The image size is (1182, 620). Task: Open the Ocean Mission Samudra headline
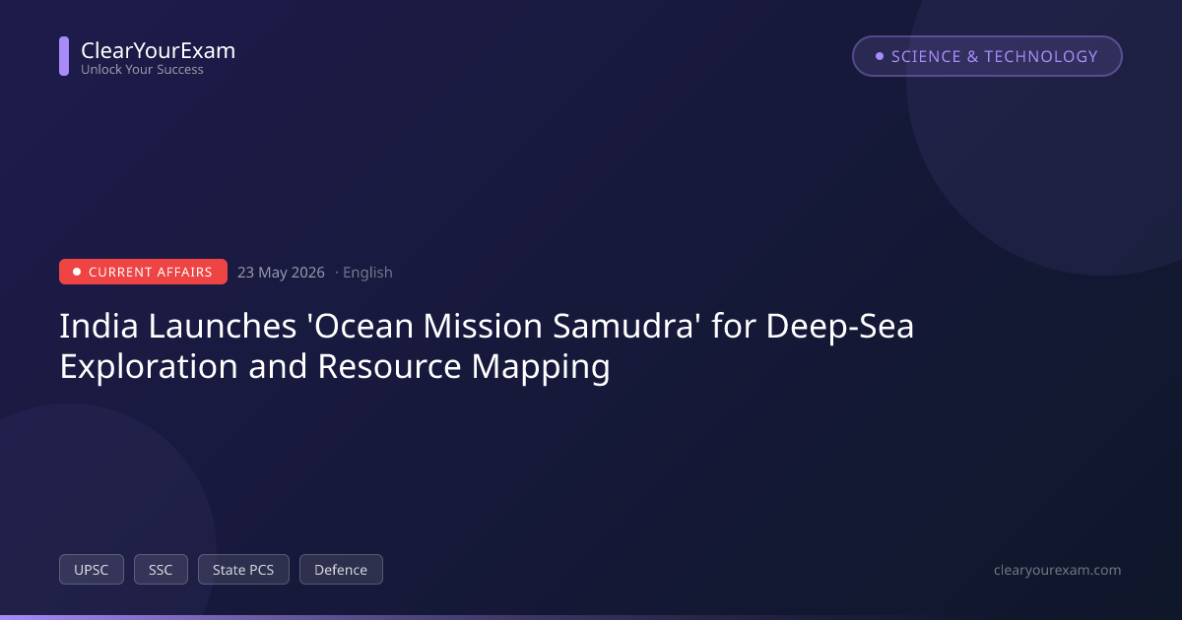pos(487,346)
